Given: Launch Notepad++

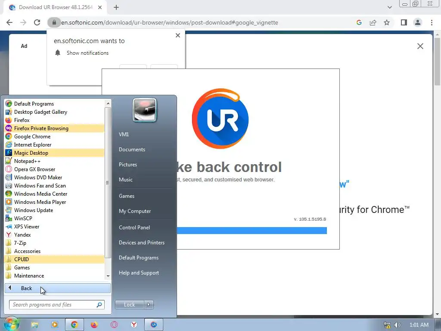Looking at the screenshot, I should [x=55, y=161].
